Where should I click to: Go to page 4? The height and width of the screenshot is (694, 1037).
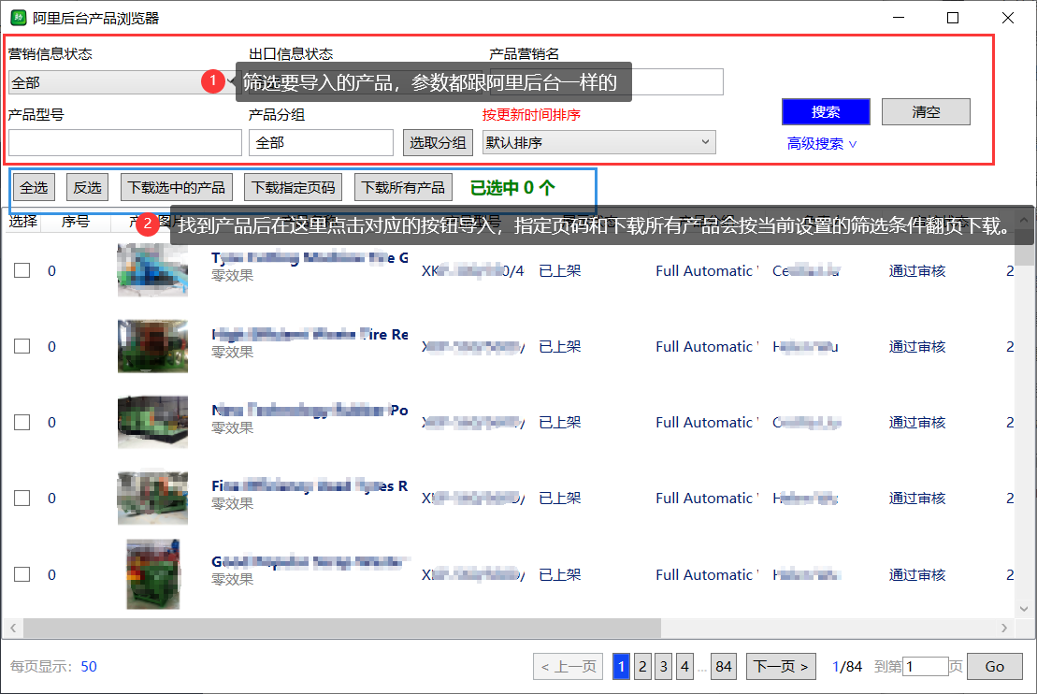tap(684, 666)
